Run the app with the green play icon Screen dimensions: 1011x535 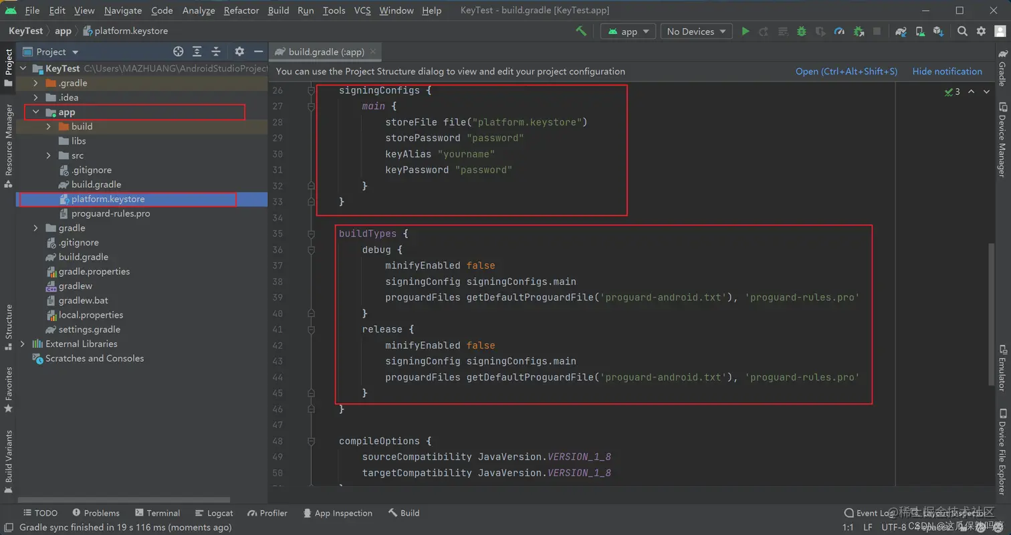[746, 31]
